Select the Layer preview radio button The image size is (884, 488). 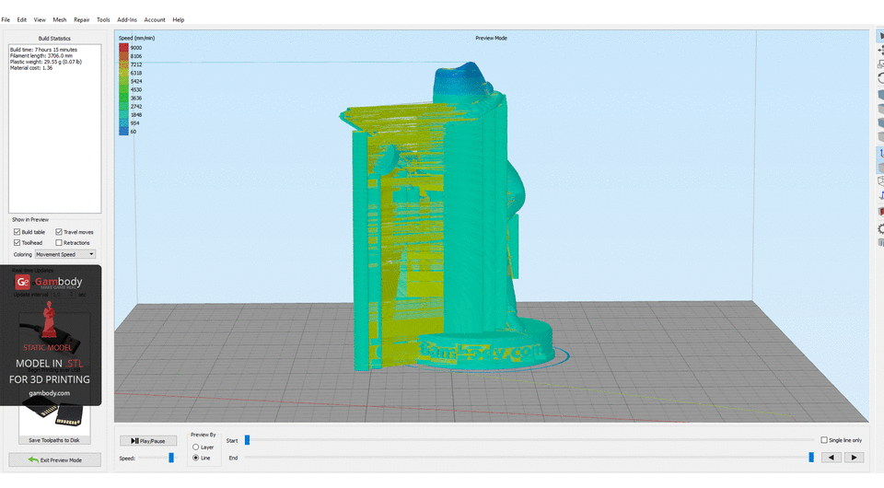pyautogui.click(x=195, y=447)
